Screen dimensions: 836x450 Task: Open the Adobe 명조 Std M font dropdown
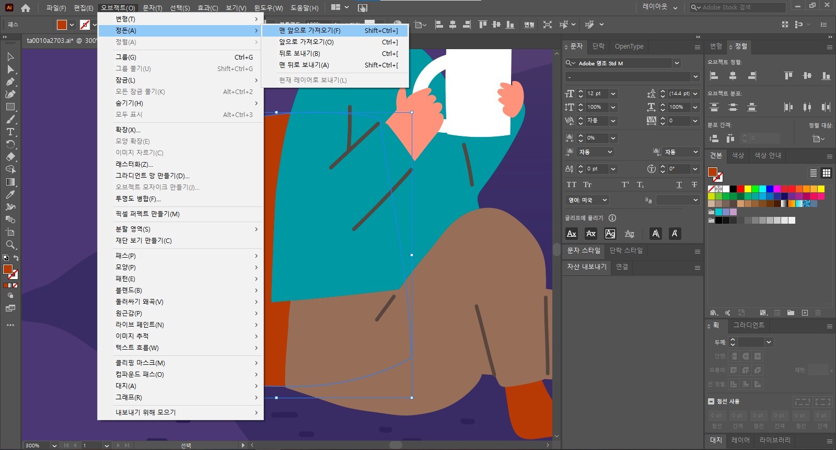pyautogui.click(x=677, y=63)
